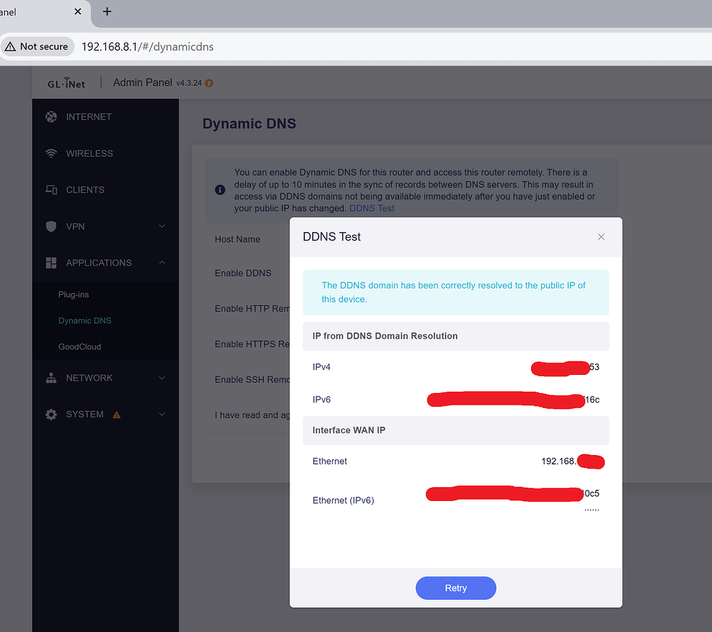
Task: Click the browser address bar showing 192.168.8.1
Action: [148, 47]
